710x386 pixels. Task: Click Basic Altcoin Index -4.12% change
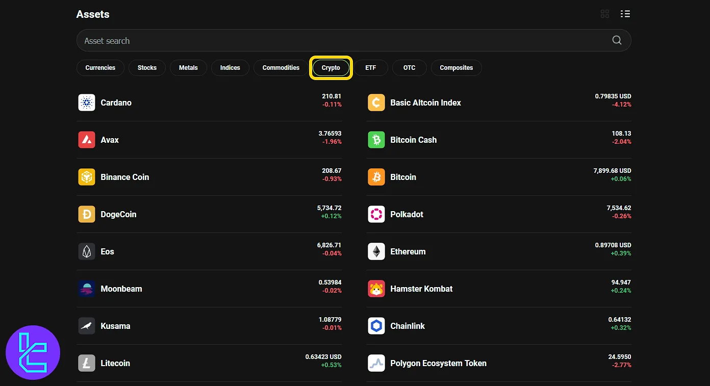pos(622,105)
